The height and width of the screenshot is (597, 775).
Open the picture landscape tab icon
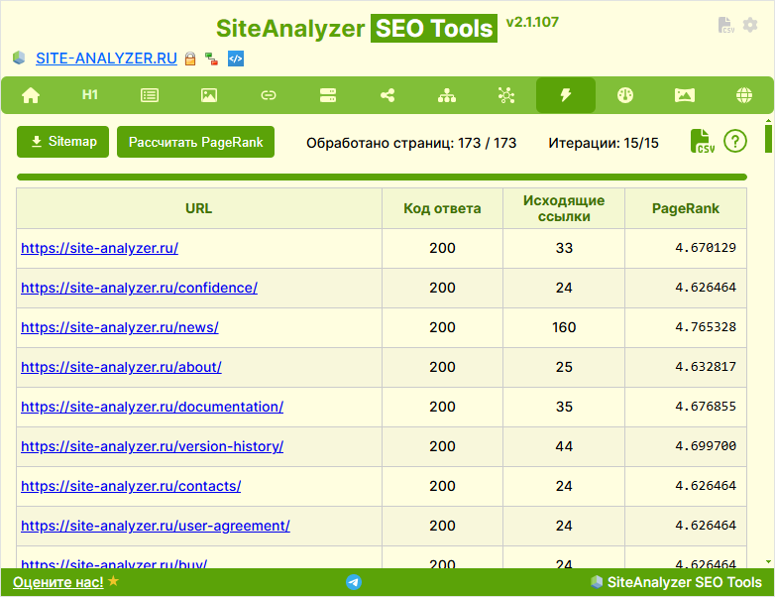point(685,95)
